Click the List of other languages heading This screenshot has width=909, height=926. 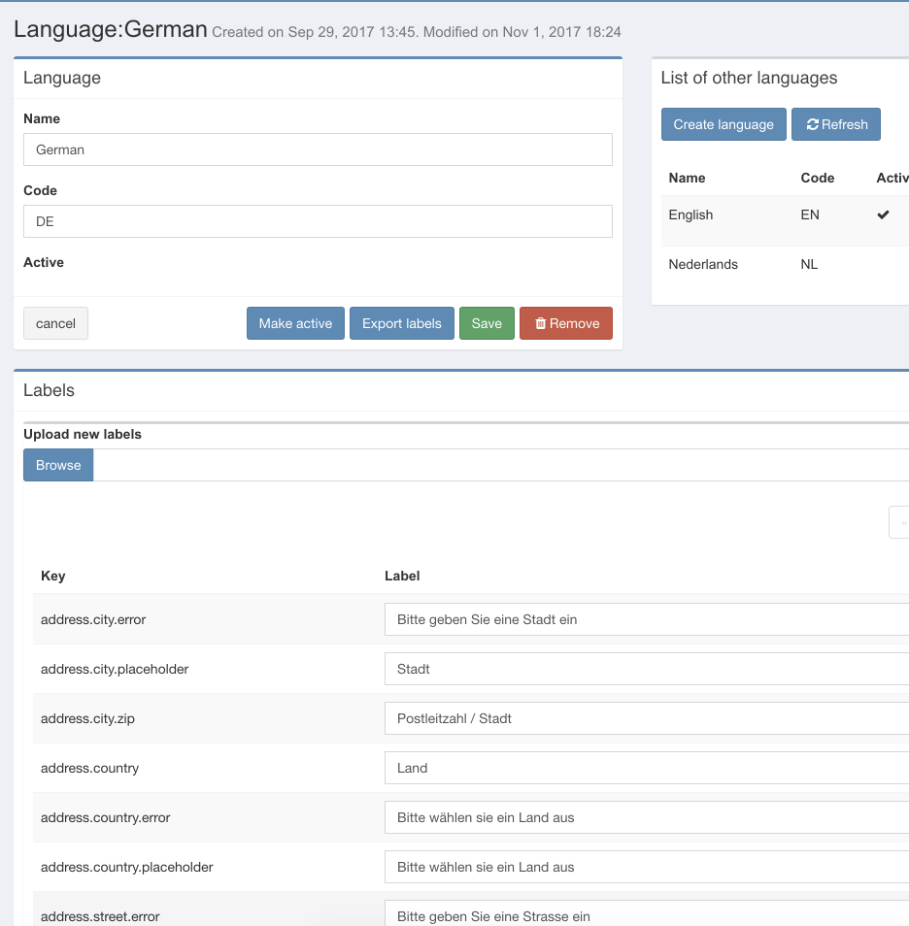749,78
